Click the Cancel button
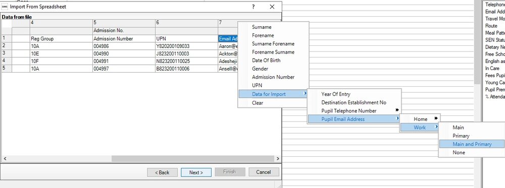This screenshot has height=188, width=505. tap(264, 172)
